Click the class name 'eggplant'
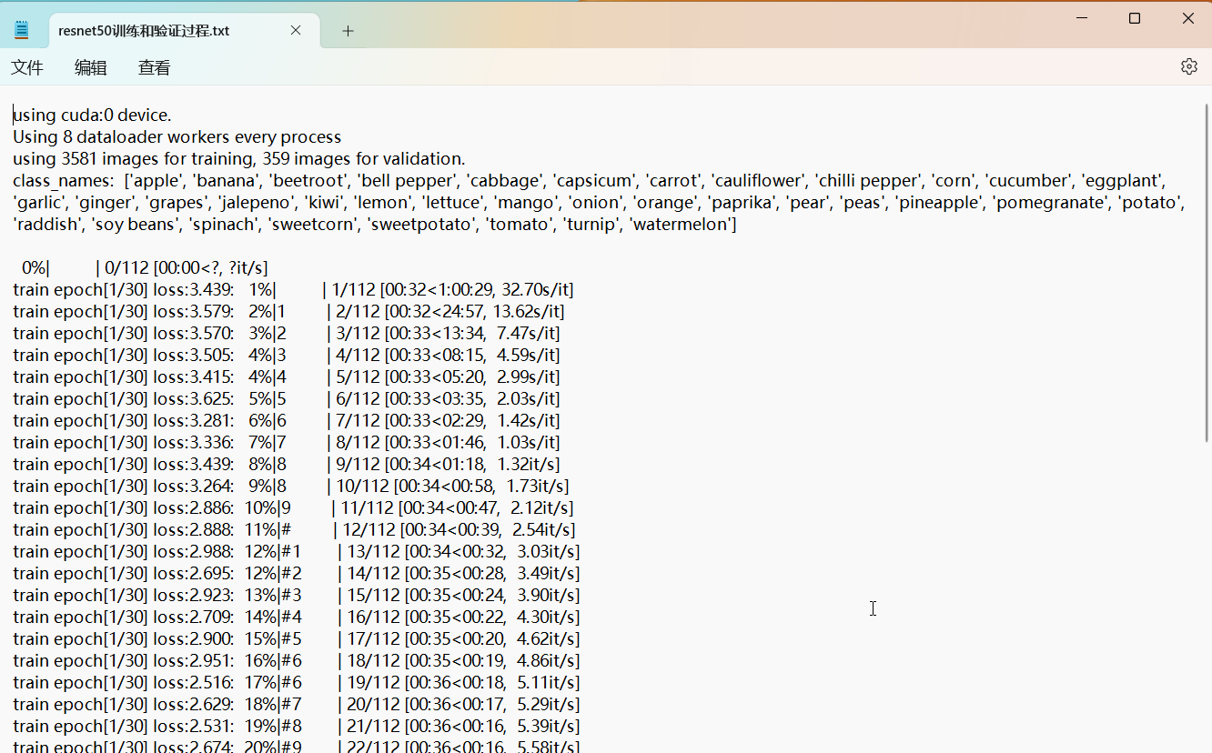This screenshot has width=1212, height=753. (1123, 181)
